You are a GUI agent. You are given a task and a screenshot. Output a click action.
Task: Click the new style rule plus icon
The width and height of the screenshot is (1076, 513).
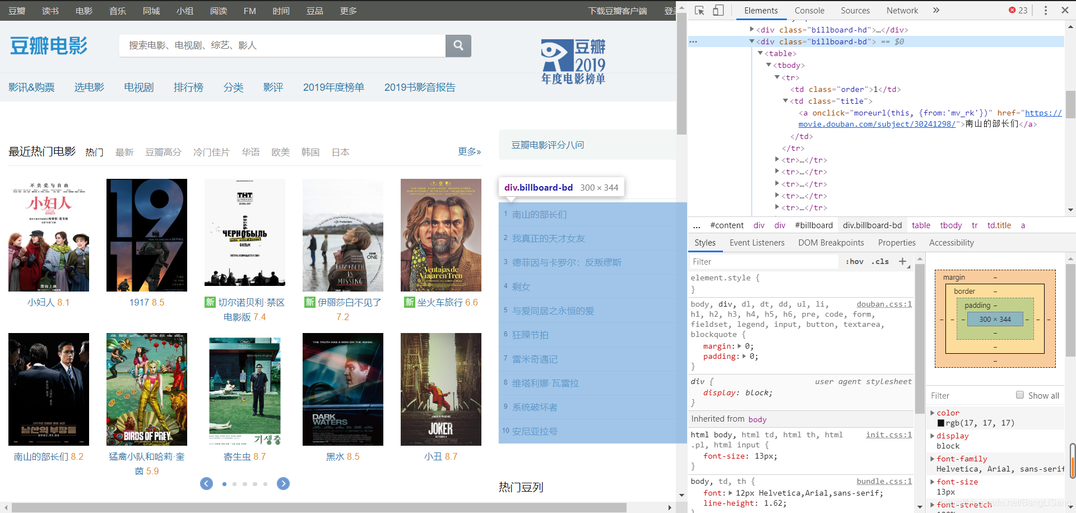[902, 262]
